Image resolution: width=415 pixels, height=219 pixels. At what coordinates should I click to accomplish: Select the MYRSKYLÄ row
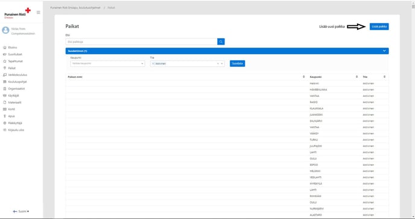pyautogui.click(x=227, y=183)
